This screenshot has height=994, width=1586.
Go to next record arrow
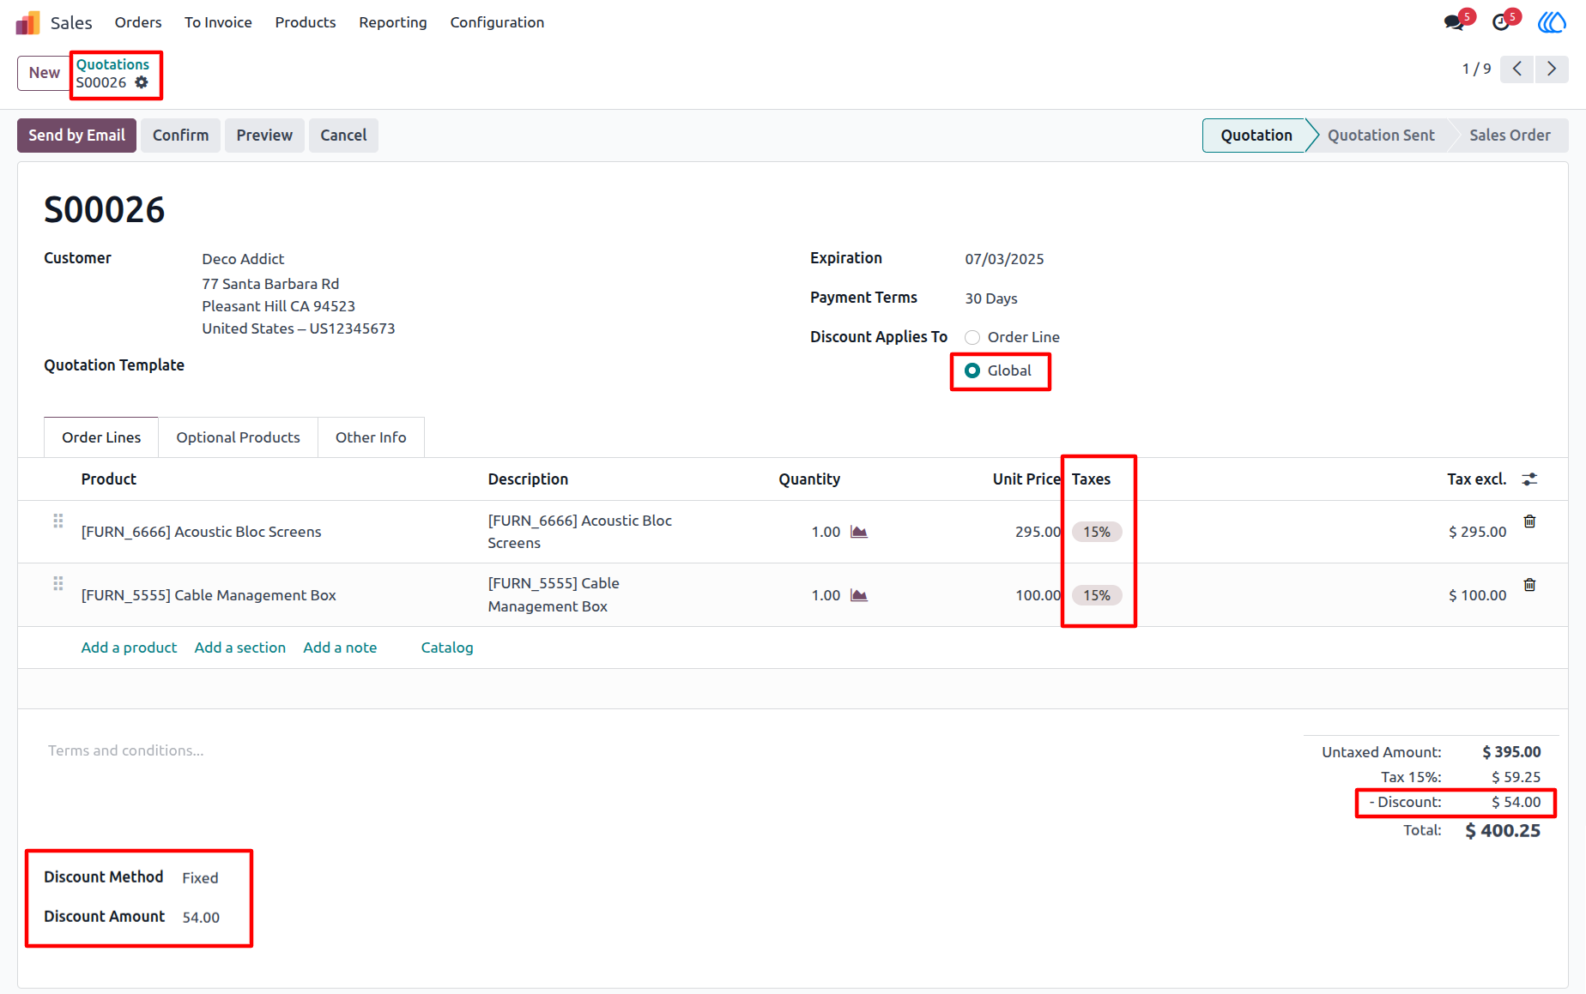click(x=1552, y=69)
